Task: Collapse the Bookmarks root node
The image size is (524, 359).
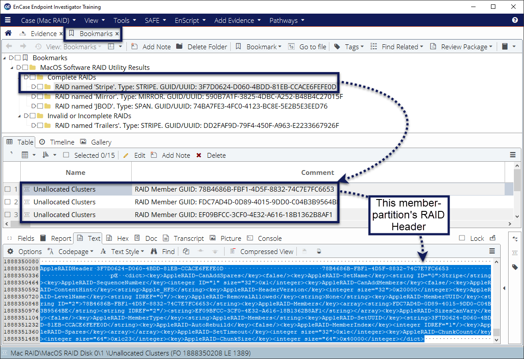Action: (5, 58)
